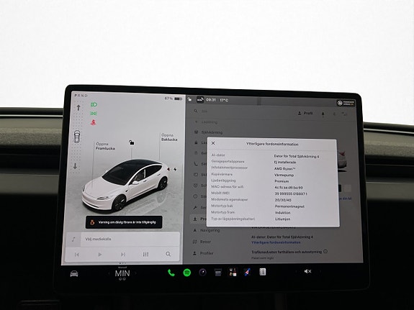
Task: Tap the 09:31 clock in status bar
Action: point(211,100)
